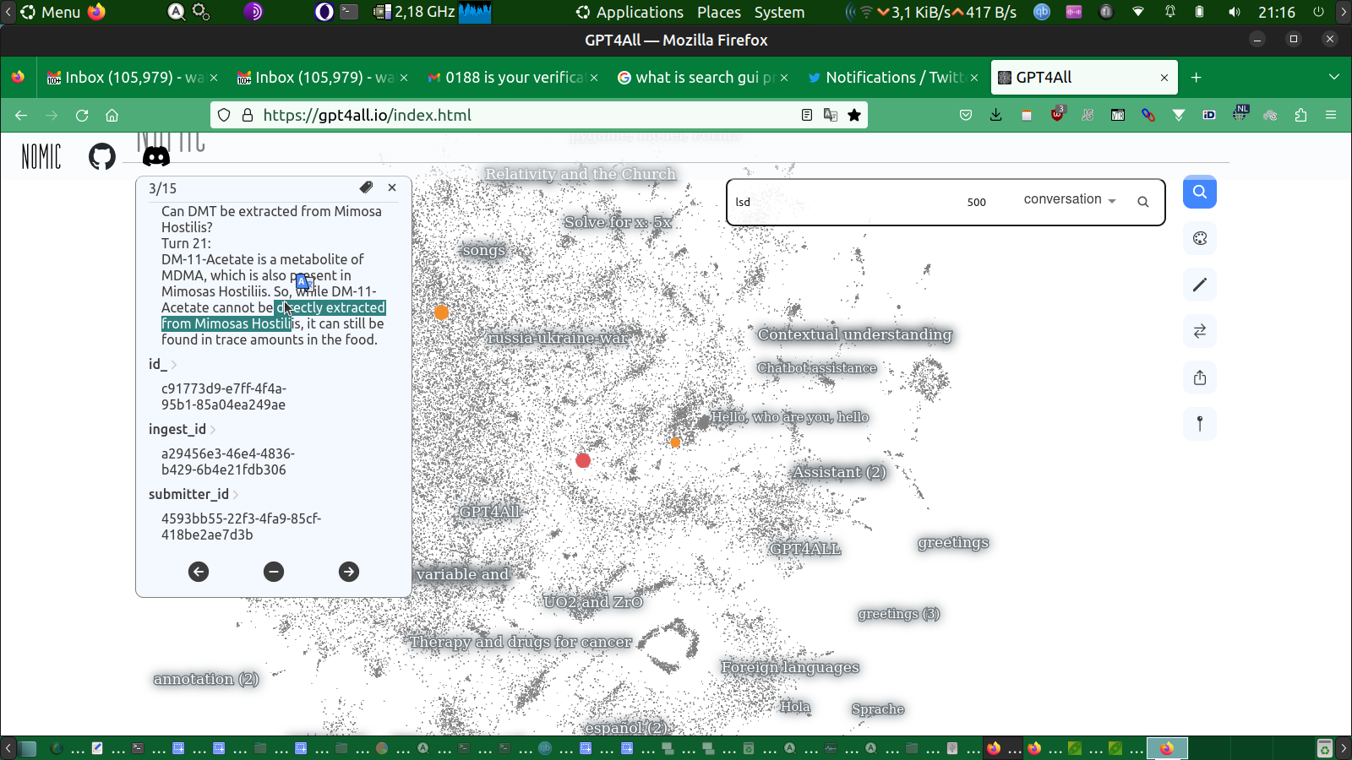This screenshot has width=1352, height=760.
Task: Open the Applications menu in top panel
Action: click(639, 13)
